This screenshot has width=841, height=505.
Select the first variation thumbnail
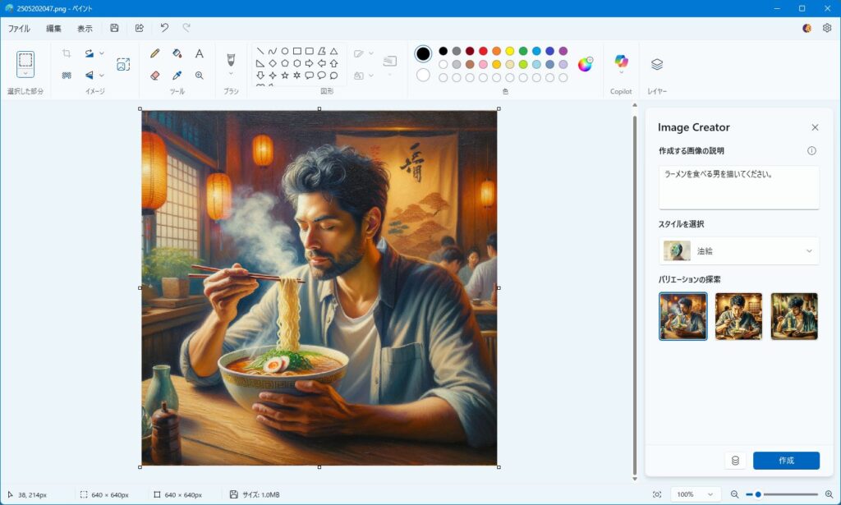coord(682,316)
